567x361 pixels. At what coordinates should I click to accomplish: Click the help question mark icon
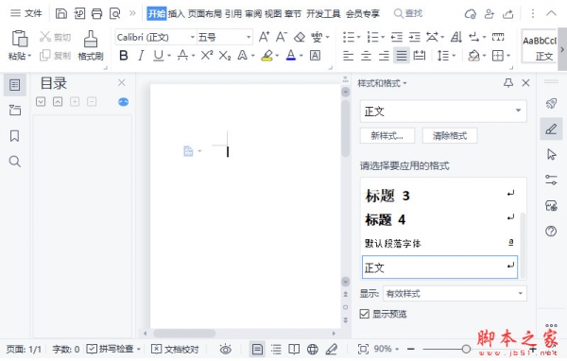pos(551,232)
